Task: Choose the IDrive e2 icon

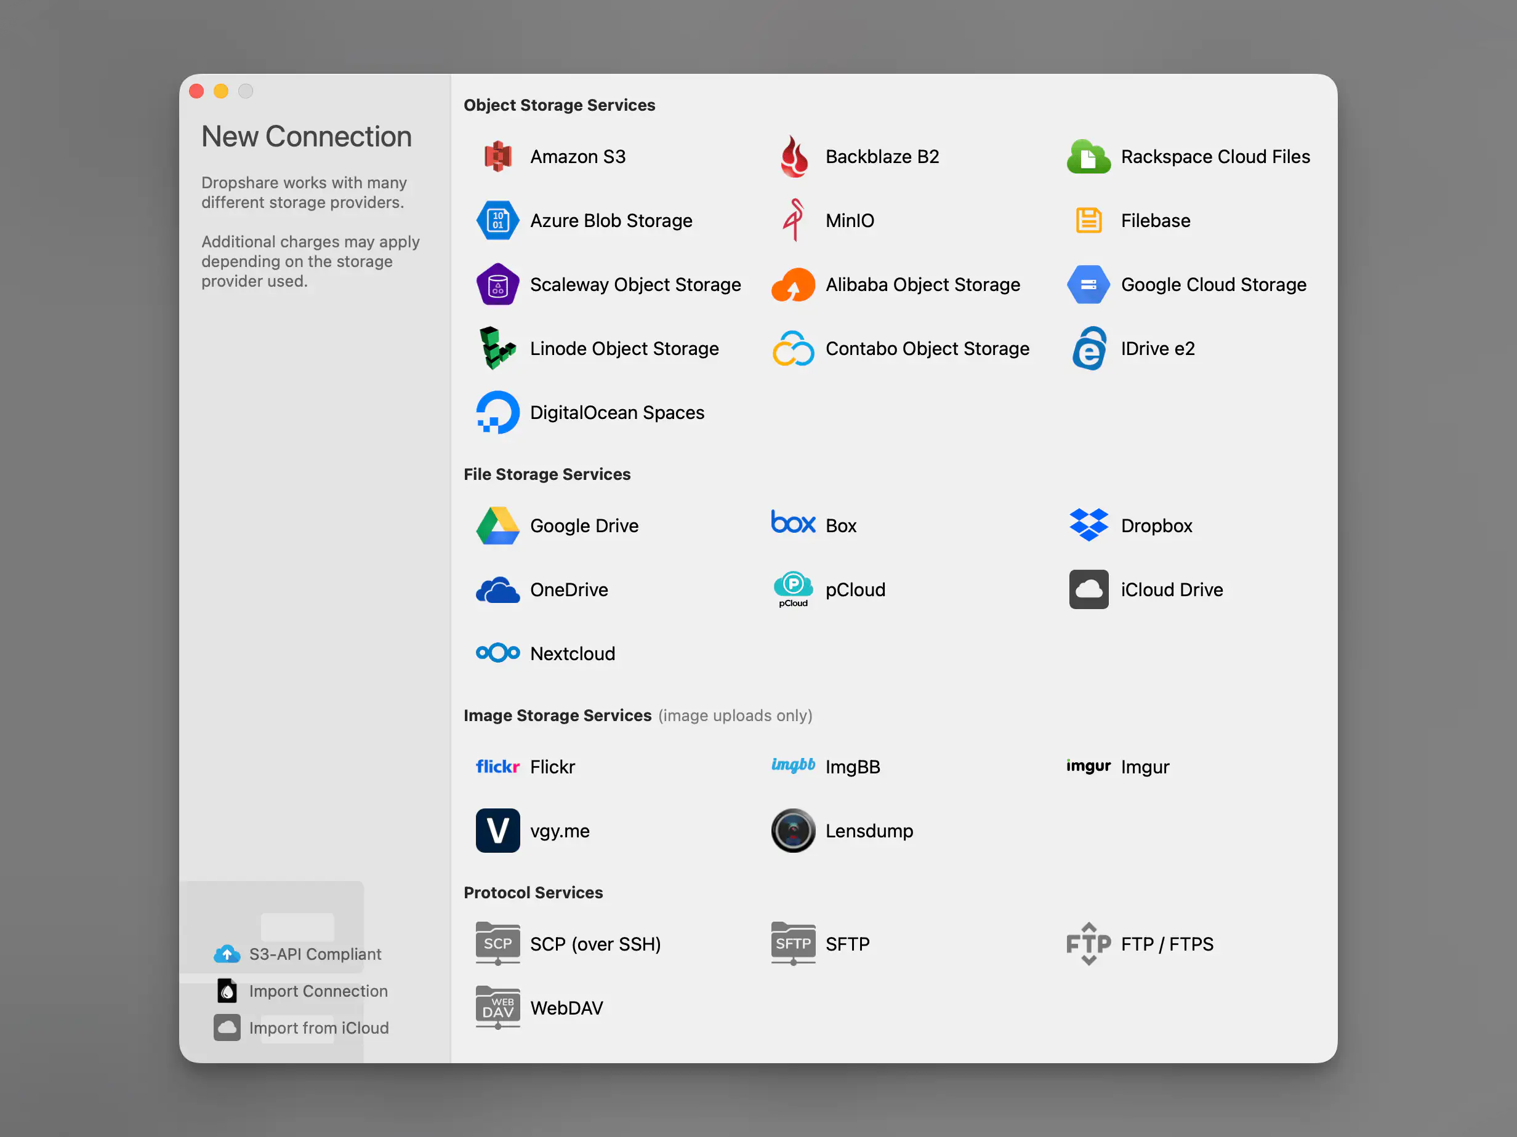Action: 1088,348
